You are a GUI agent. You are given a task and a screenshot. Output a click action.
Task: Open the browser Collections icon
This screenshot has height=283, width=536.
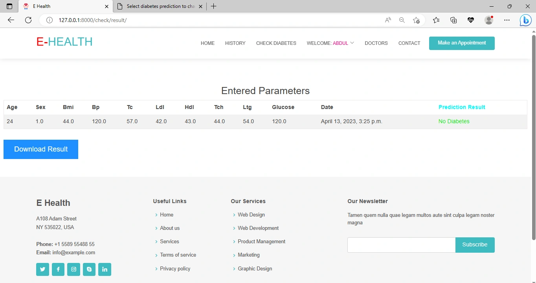pyautogui.click(x=453, y=20)
